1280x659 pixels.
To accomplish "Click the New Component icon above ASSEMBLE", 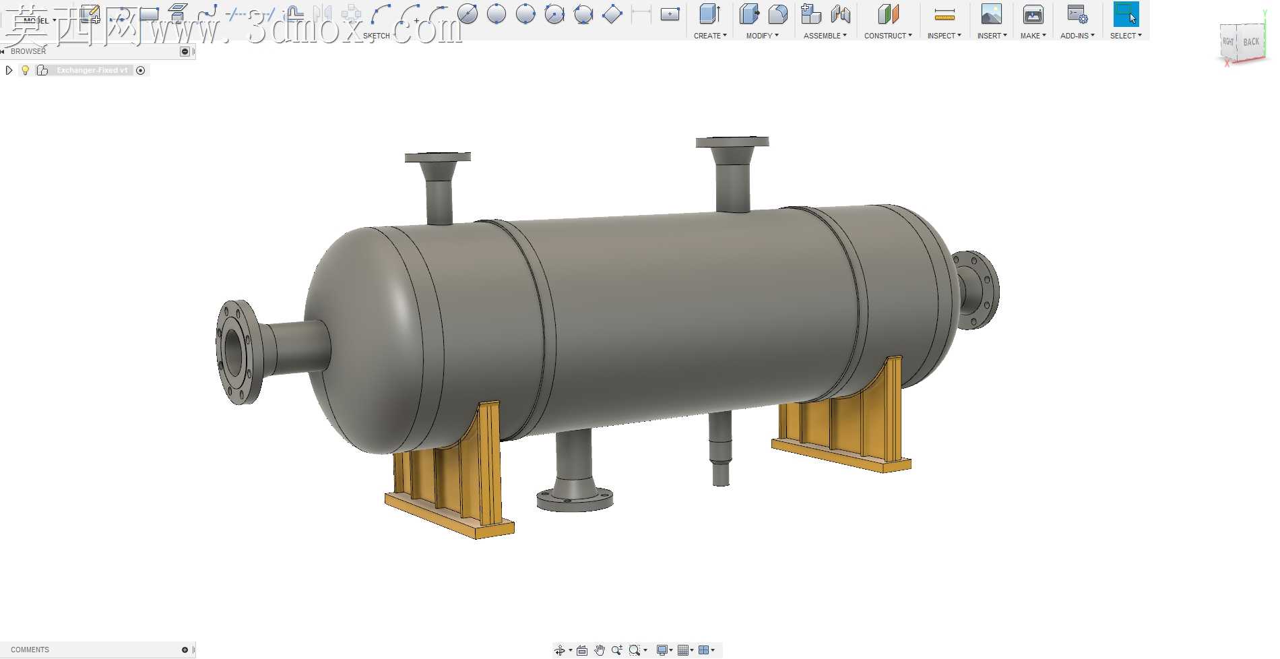I will pyautogui.click(x=811, y=14).
